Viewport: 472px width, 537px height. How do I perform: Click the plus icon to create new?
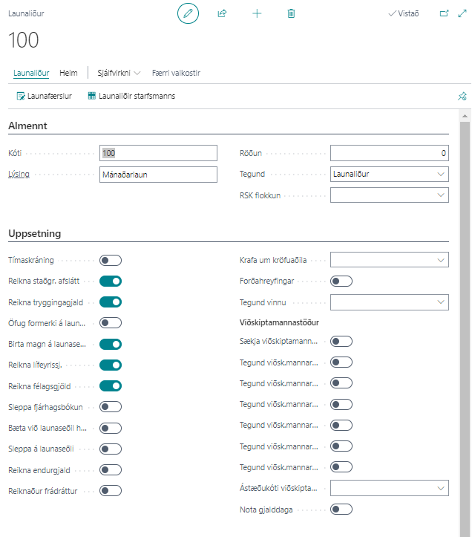coord(257,13)
